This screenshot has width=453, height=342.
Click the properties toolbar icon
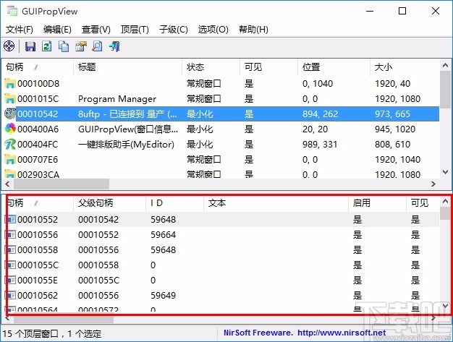tap(81, 46)
